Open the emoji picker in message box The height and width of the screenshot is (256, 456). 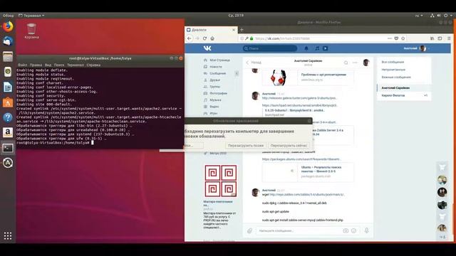pos(353,230)
